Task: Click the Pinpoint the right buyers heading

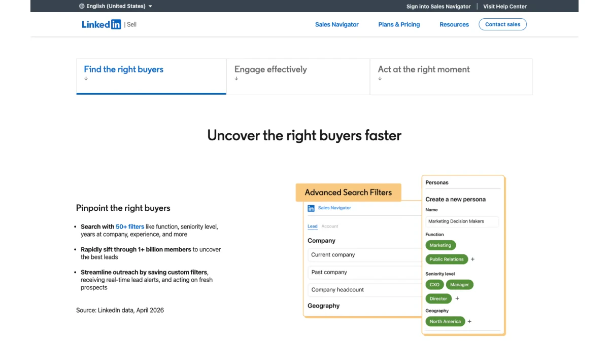Action: pos(123,208)
